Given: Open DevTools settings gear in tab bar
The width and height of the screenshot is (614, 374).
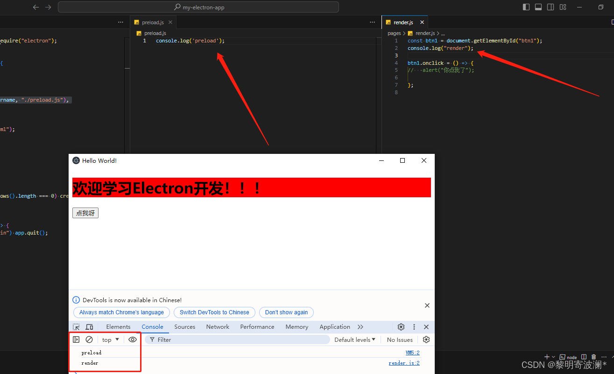Looking at the screenshot, I should pos(401,327).
